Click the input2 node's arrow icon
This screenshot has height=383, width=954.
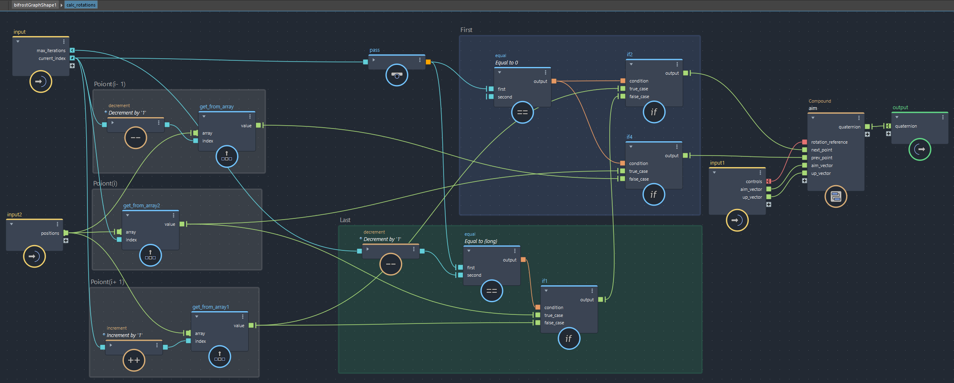coord(34,257)
